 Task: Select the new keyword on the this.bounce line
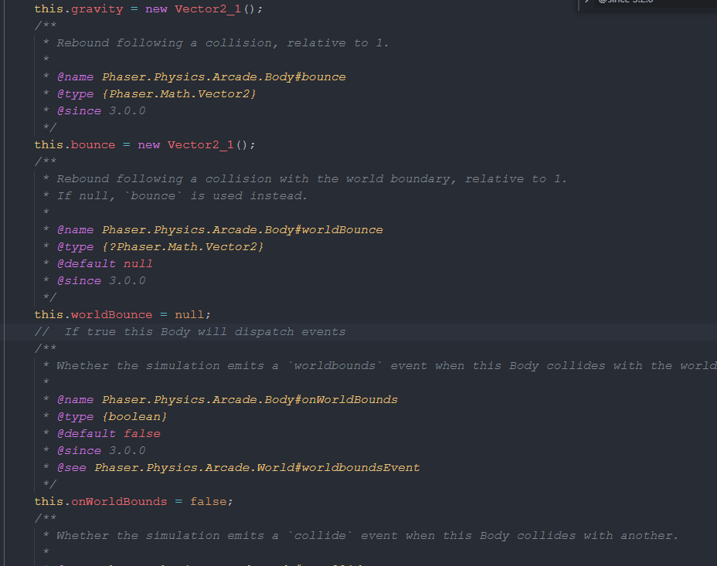point(149,145)
